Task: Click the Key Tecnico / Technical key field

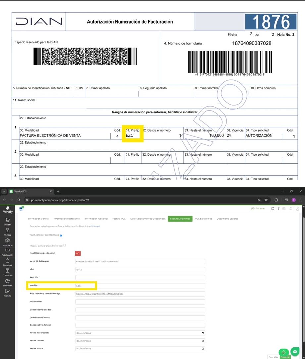Action: (140, 294)
